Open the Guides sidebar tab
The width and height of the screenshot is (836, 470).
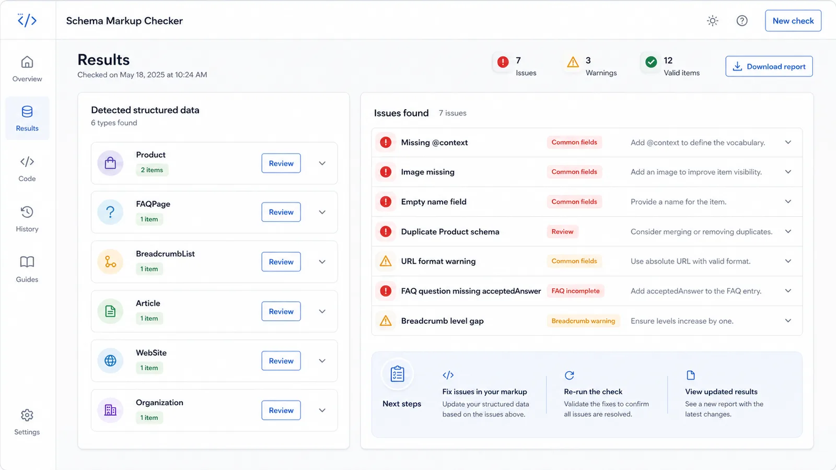pyautogui.click(x=27, y=269)
